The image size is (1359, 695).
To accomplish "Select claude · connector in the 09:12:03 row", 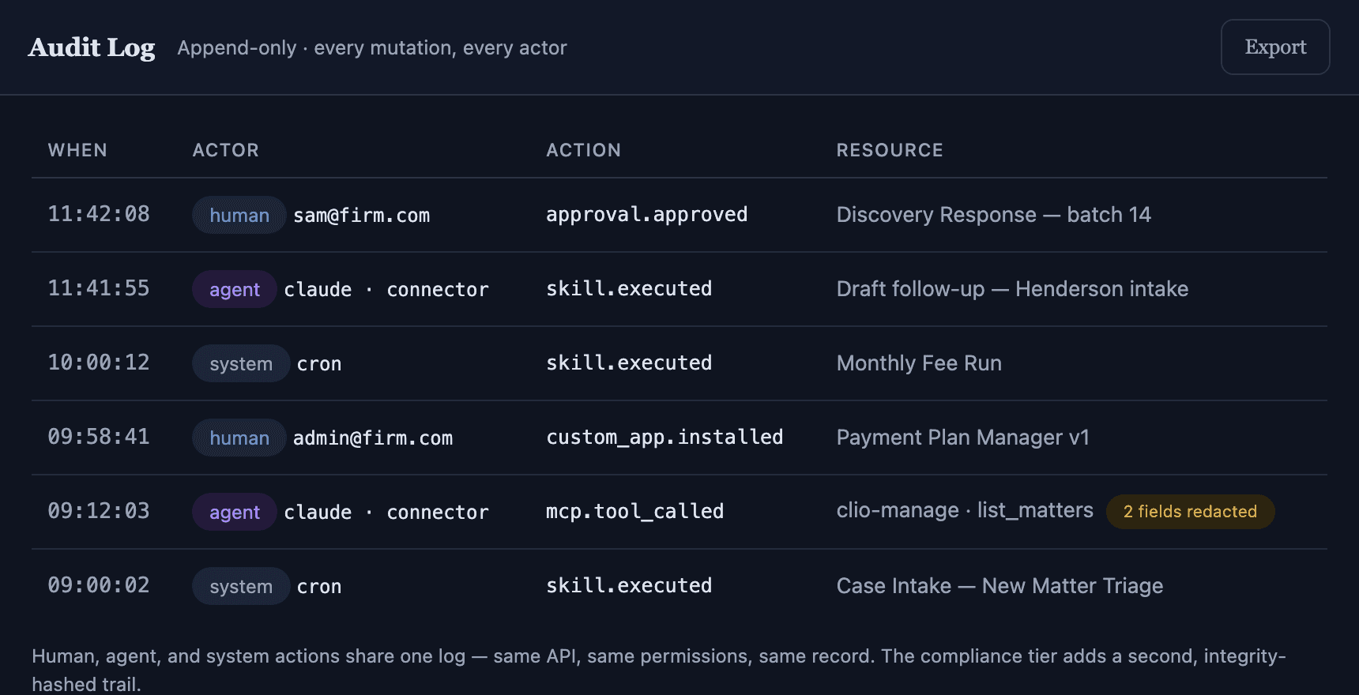I will tap(386, 512).
